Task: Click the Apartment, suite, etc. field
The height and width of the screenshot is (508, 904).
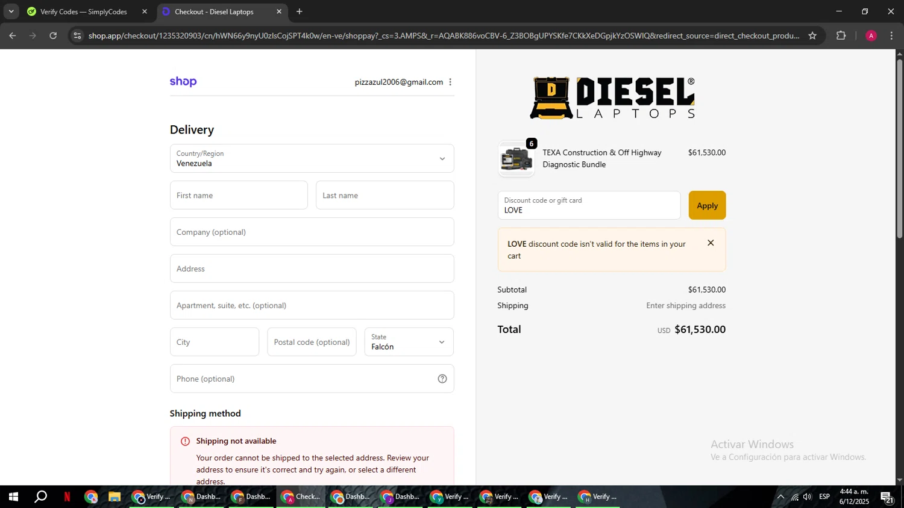Action: click(x=312, y=305)
